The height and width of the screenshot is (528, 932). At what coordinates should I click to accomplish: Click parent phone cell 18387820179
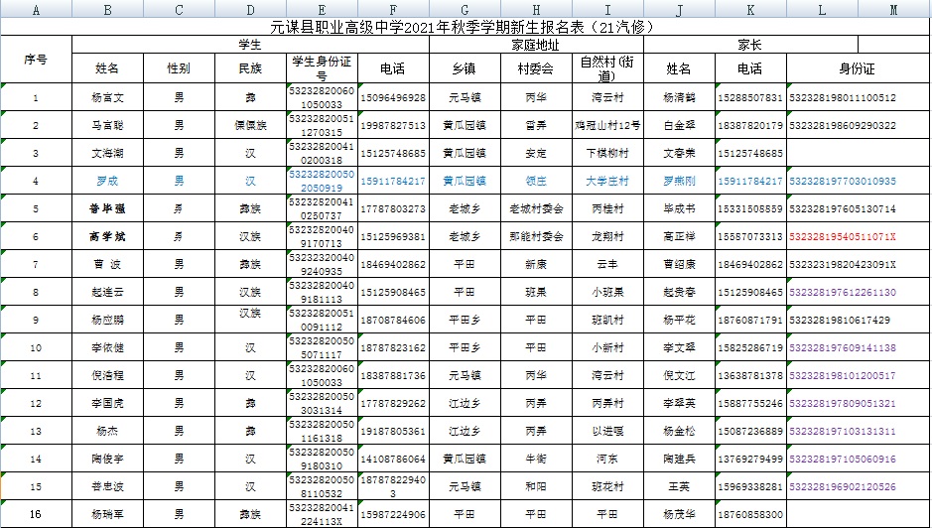coord(750,125)
